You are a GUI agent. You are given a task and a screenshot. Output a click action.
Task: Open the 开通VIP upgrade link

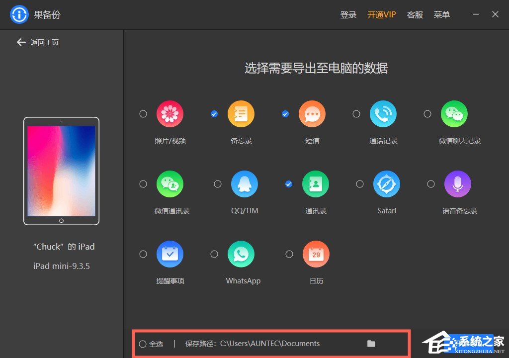[x=381, y=14]
